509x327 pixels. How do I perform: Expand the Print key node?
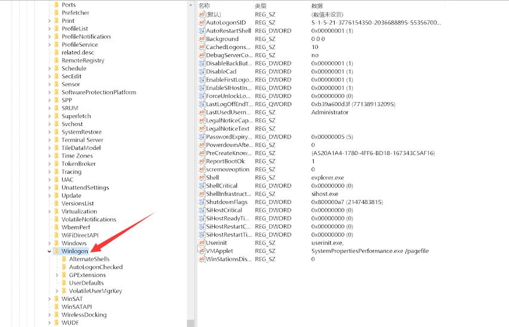(x=50, y=21)
